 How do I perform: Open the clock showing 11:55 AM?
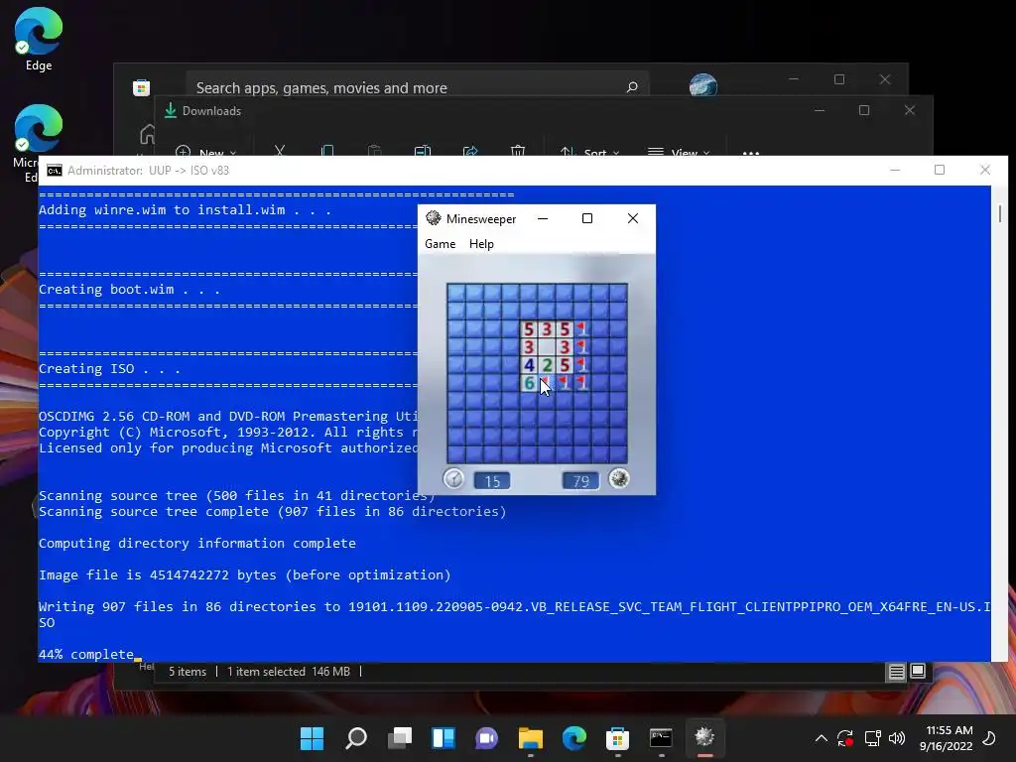point(947,738)
